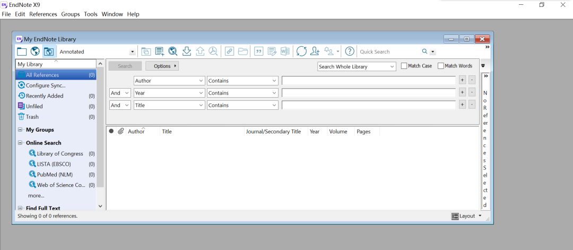
Task: Click Insert Citation quote icon
Action: tap(259, 51)
